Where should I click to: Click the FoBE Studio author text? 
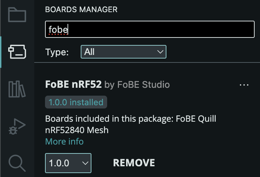[x=144, y=85]
